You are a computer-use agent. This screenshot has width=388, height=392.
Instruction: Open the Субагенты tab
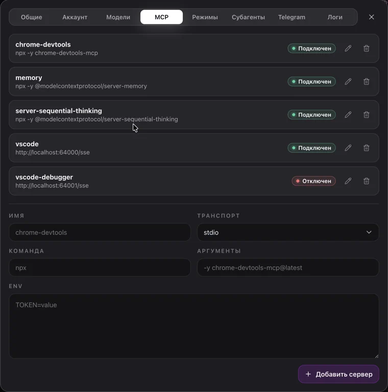pos(248,17)
